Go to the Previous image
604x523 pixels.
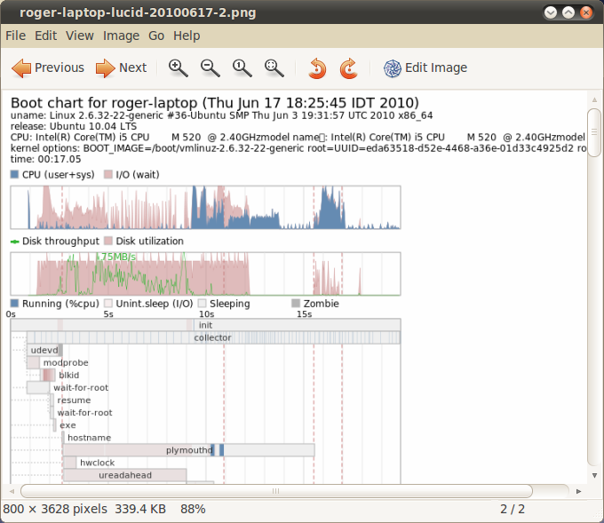(48, 67)
